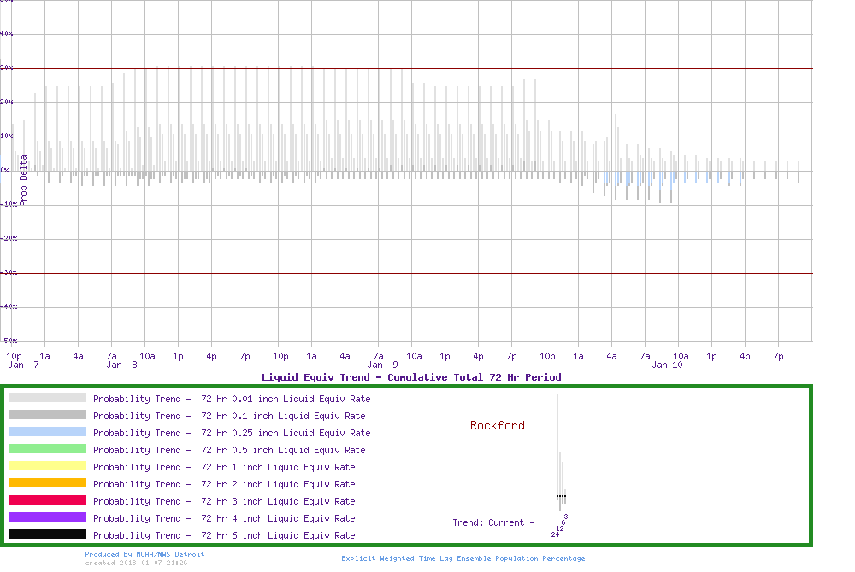Click the light blue 0.25 inch legend swatch
This screenshot has height=572, width=855.
pyautogui.click(x=47, y=432)
